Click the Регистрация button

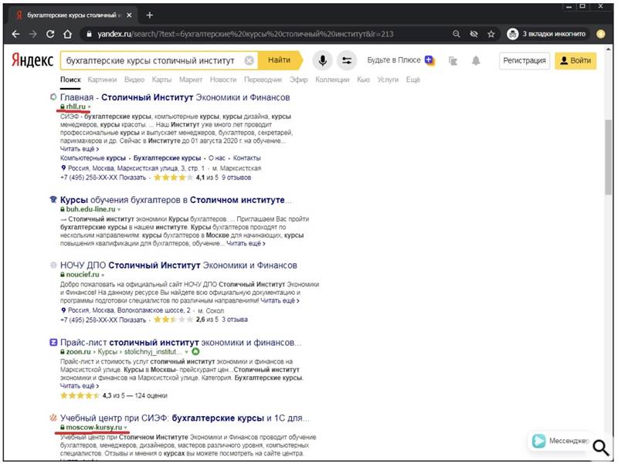pos(525,61)
